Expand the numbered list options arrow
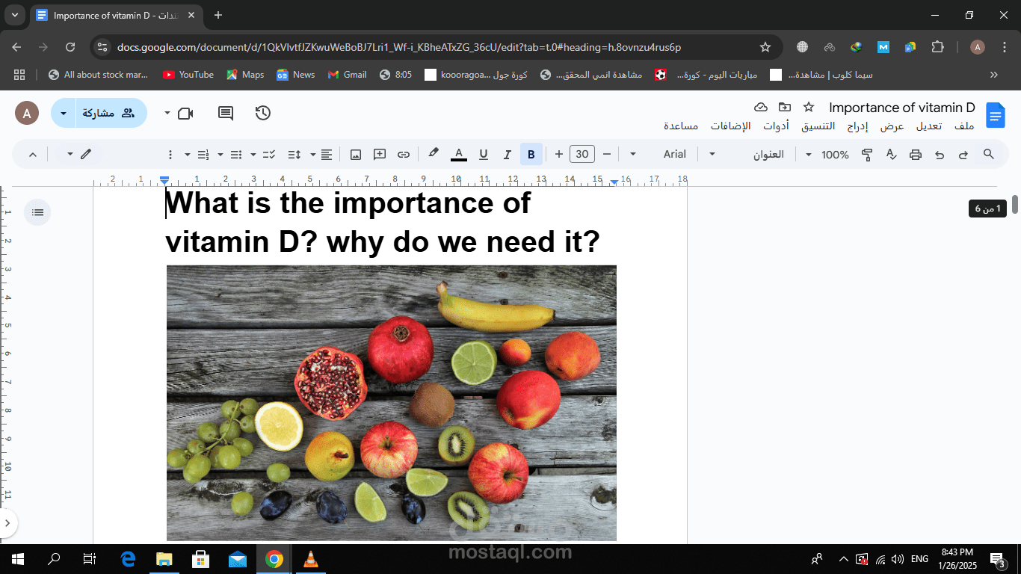 (188, 155)
